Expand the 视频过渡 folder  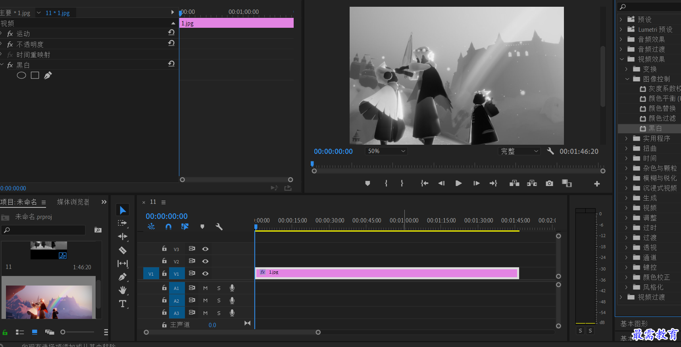coord(621,297)
